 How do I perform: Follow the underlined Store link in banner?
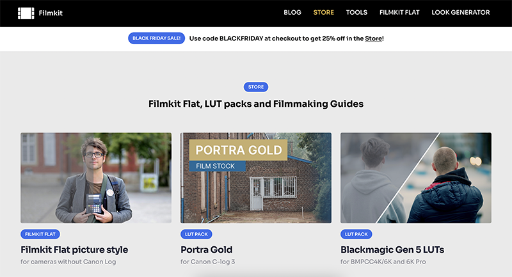373,38
